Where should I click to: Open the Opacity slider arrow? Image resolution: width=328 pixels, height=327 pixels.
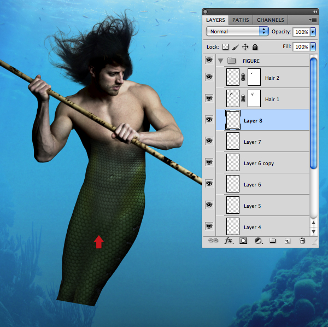pos(313,32)
